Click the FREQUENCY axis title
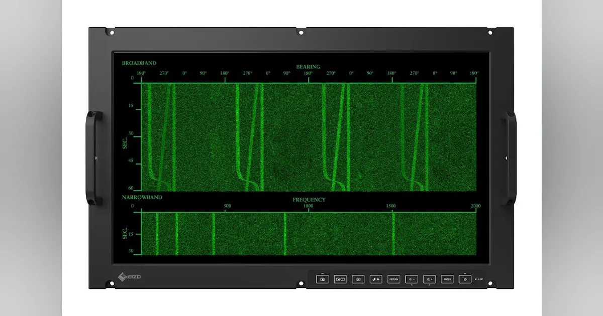The image size is (603, 316). coord(309,200)
